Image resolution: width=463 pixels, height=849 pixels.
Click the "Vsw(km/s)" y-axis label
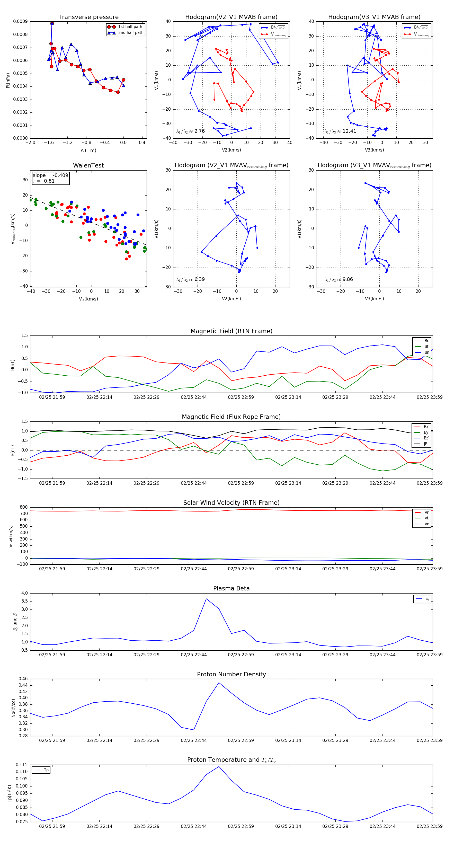tap(11, 536)
